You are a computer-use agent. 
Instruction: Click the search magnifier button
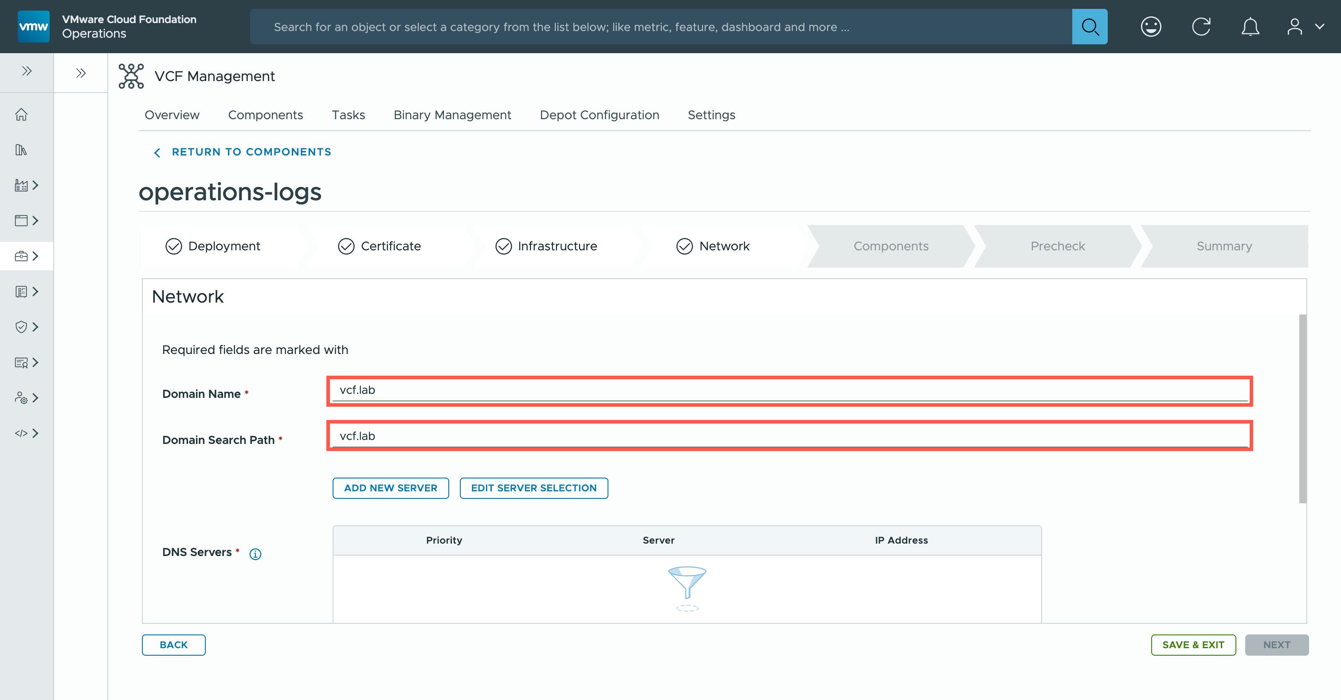(1089, 27)
